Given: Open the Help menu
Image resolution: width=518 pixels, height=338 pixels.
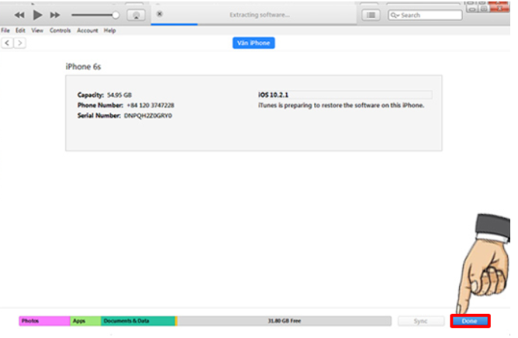Looking at the screenshot, I should pyautogui.click(x=109, y=30).
